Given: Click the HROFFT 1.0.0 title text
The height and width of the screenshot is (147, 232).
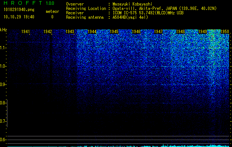Looking at the screenshot, I should [29, 3].
